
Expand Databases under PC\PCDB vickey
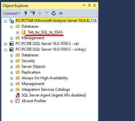(11, 55)
